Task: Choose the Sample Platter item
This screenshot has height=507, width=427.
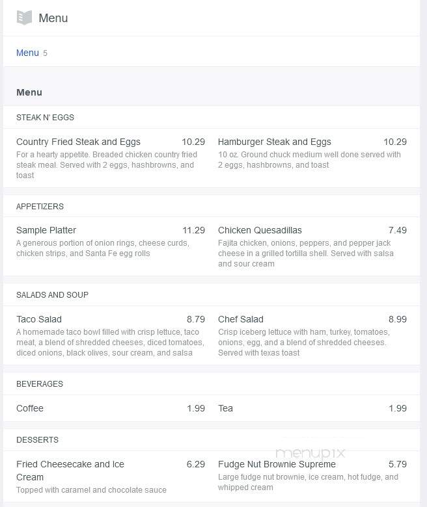Action: pyautogui.click(x=46, y=230)
